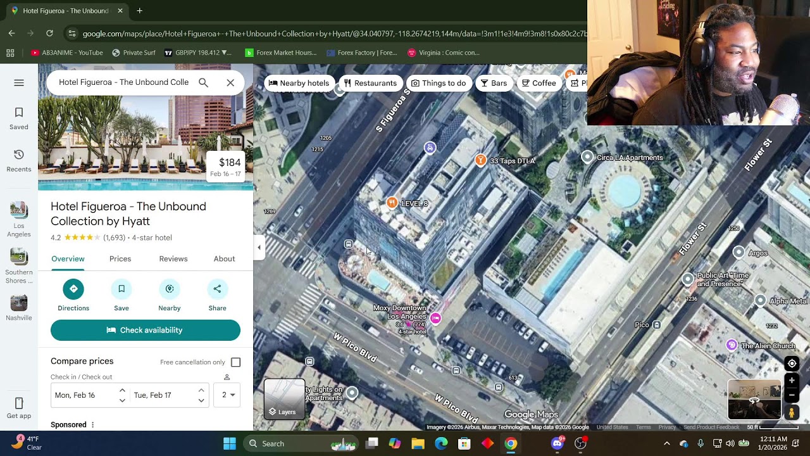Click the Alpha Metal map marker
The height and width of the screenshot is (456, 810).
pyautogui.click(x=760, y=301)
